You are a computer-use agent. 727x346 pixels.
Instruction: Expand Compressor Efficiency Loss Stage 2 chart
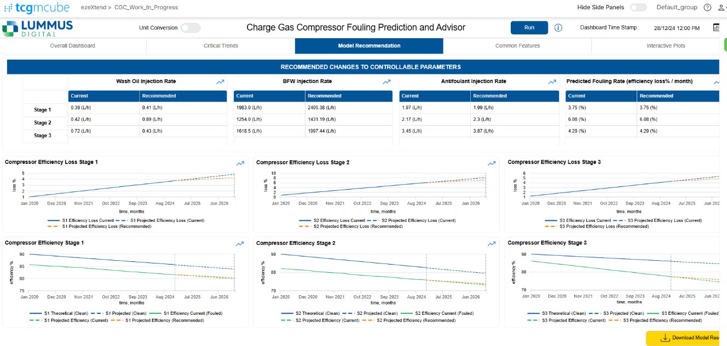click(492, 163)
